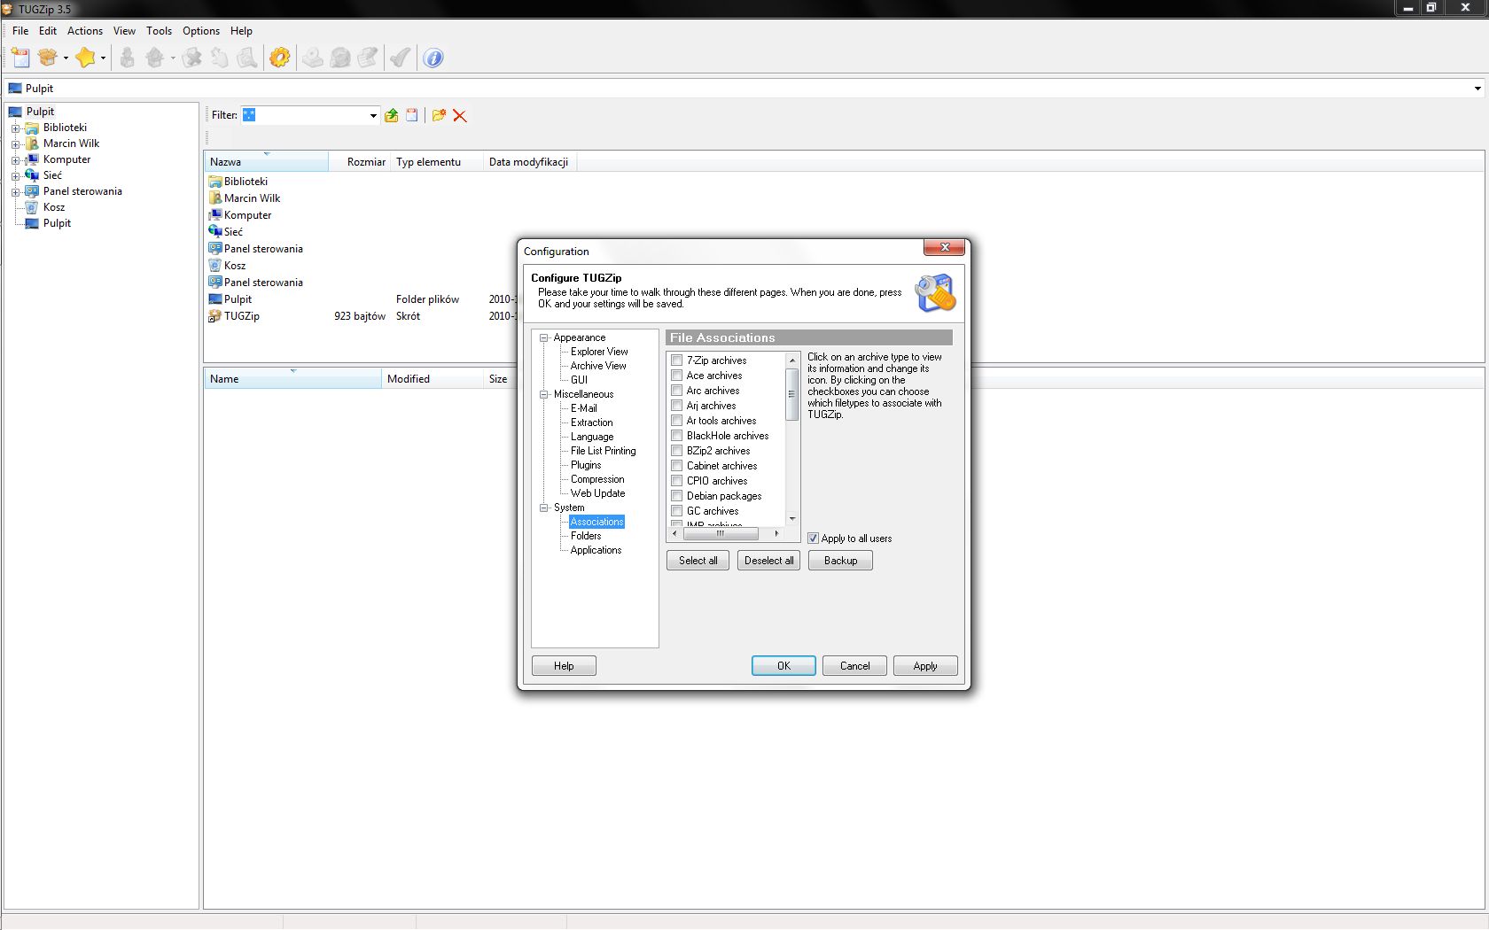This screenshot has height=930, width=1489.
Task: Click the Open archive box icon
Action: (x=48, y=58)
